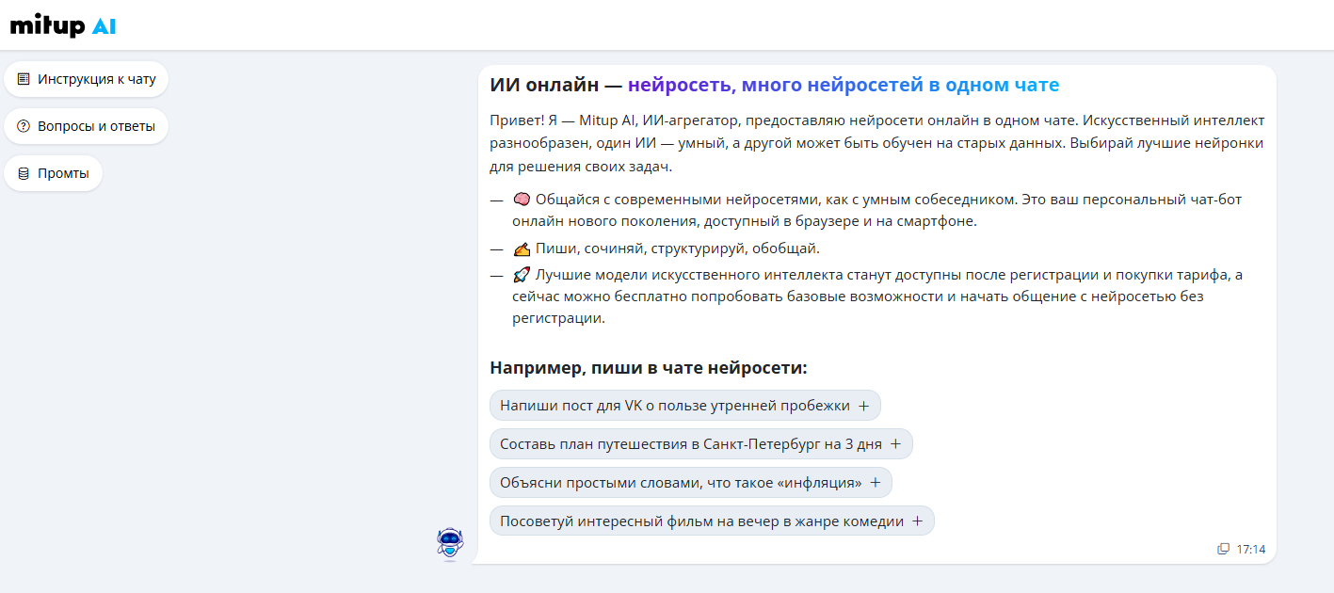The height and width of the screenshot is (593, 1334).
Task: Click the line Пиши, сочиняй, структурируй, обобщай
Action: click(677, 248)
